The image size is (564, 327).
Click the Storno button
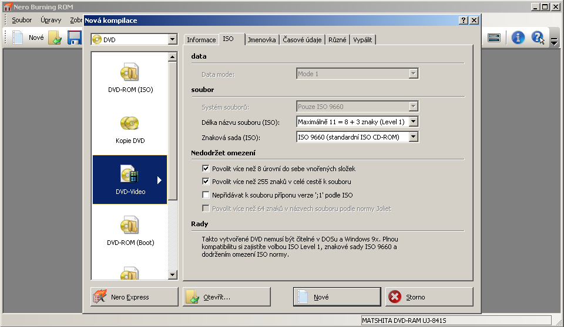429,297
